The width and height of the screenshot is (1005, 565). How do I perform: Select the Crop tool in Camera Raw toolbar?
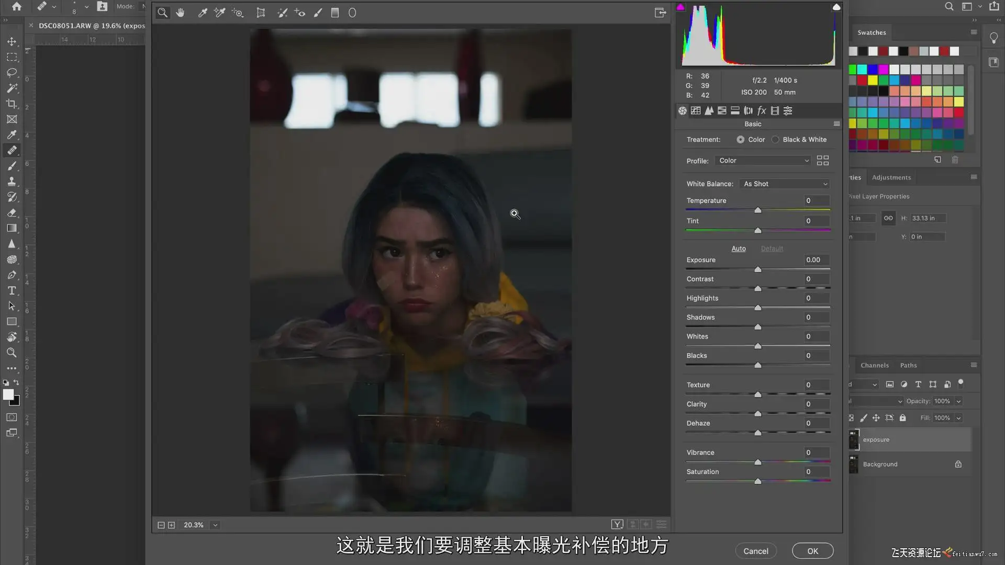pos(261,13)
